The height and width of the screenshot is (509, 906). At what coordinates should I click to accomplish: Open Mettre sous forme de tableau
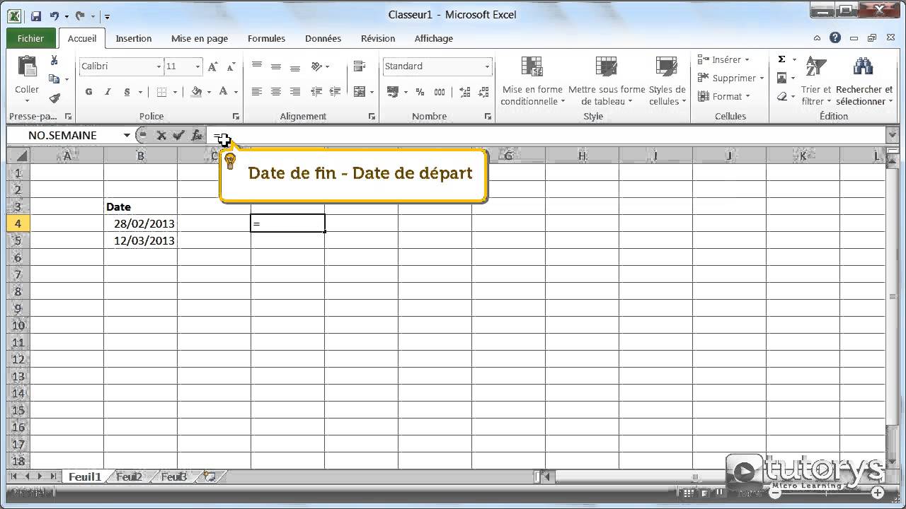click(607, 81)
